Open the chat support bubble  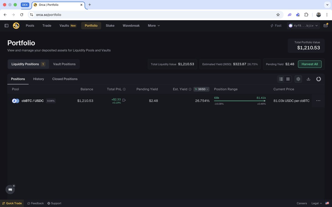10,190
